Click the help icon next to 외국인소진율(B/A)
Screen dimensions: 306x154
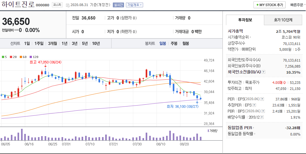click(x=264, y=72)
